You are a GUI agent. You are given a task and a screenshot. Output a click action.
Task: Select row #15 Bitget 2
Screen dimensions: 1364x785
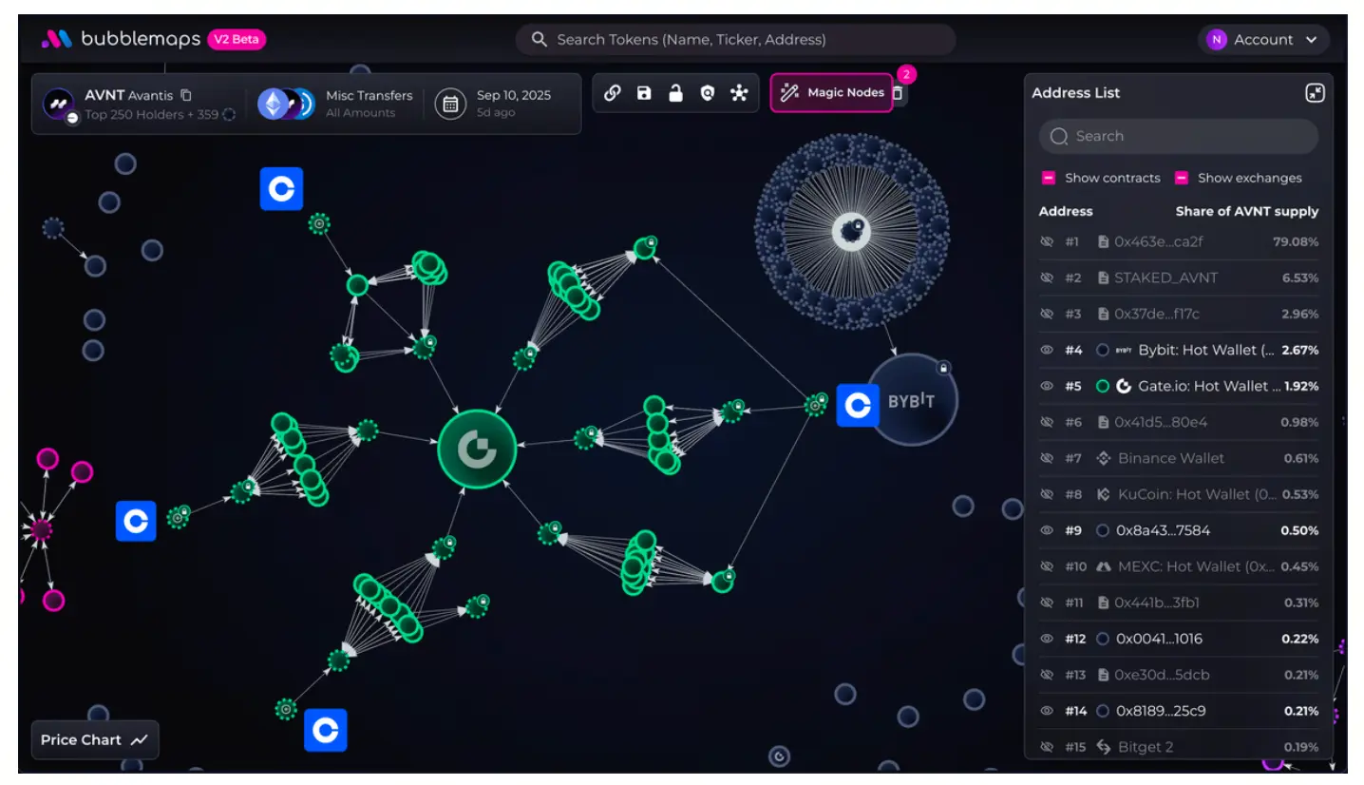coord(1178,747)
